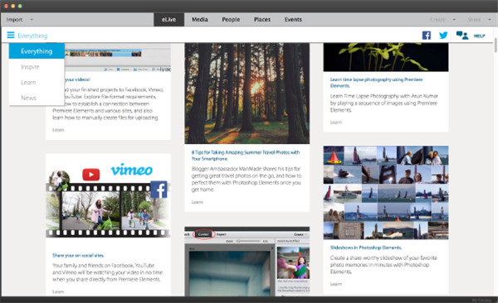498x303 pixels.
Task: Click the hamburger menu icon beside Everything
Action: click(11, 35)
